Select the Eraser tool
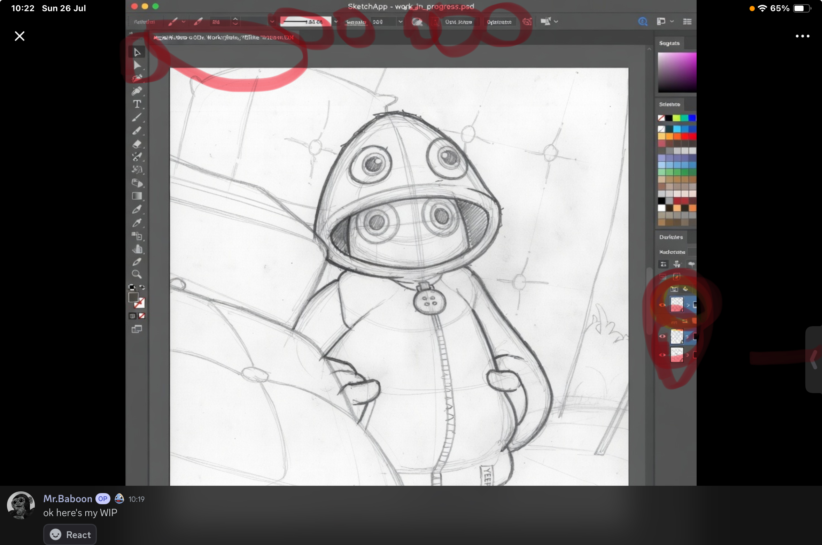822x545 pixels. [137, 144]
